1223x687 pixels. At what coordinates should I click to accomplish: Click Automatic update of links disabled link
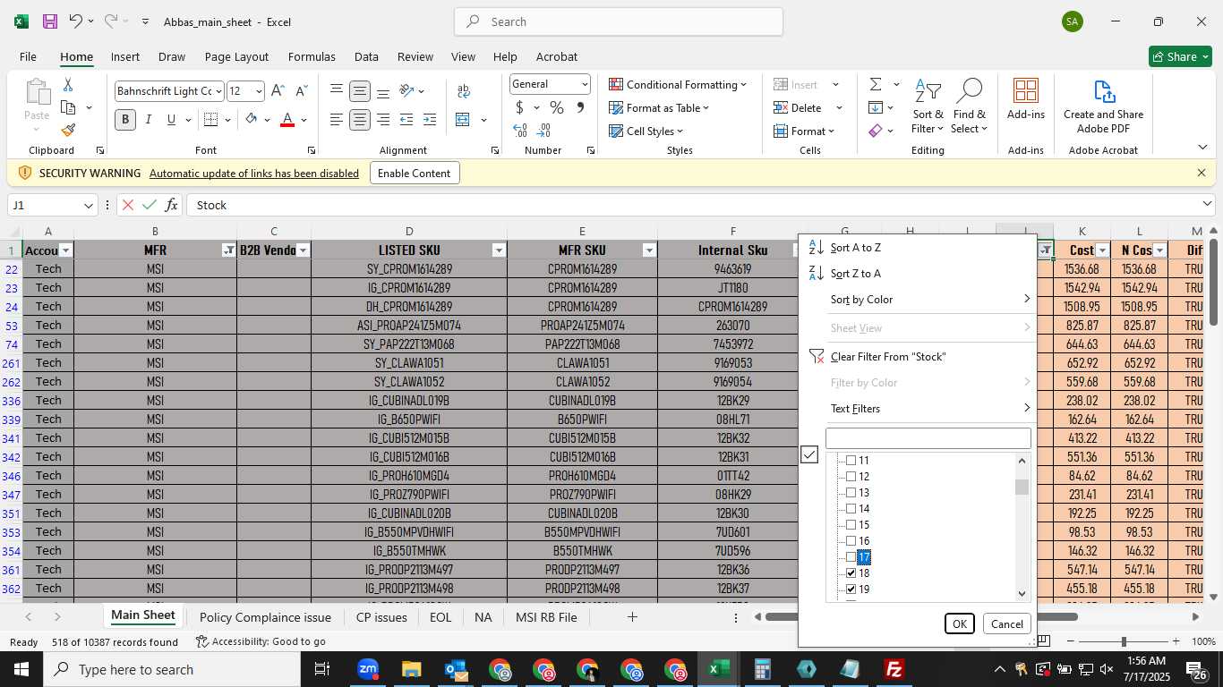pos(254,174)
